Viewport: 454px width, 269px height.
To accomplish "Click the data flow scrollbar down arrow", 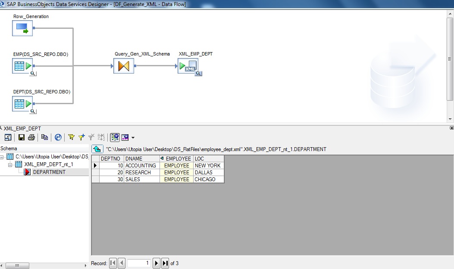I will point(450,119).
